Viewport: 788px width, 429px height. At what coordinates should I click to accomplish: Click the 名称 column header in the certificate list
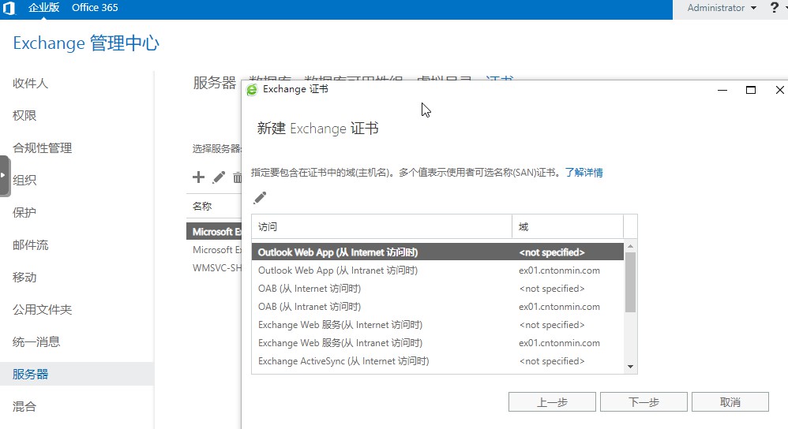(202, 207)
